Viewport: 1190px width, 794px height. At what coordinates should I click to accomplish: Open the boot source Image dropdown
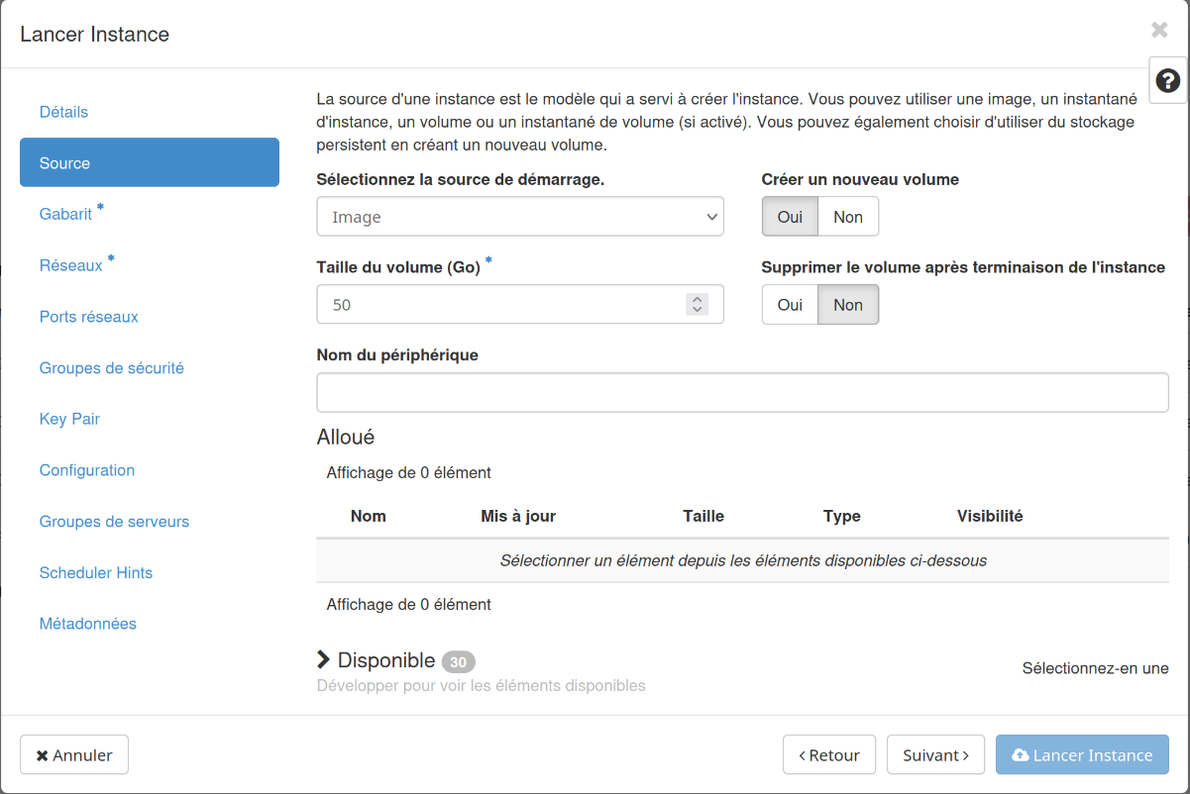click(520, 216)
